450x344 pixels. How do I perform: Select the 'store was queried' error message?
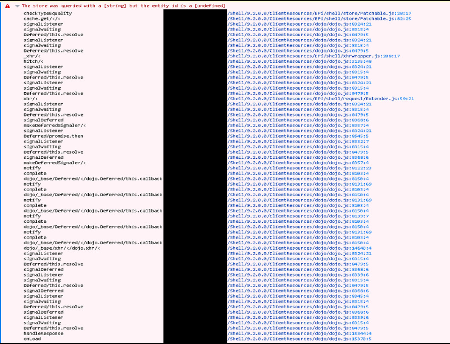coord(123,6)
